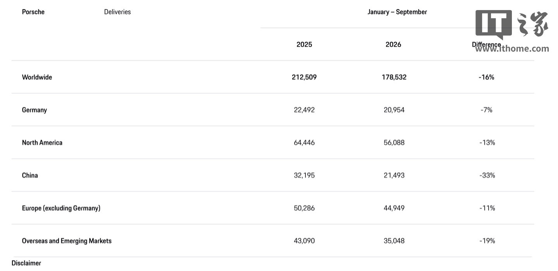This screenshot has height=271, width=558.
Task: Click Germany's 2025 value 22,492
Action: [x=304, y=110]
